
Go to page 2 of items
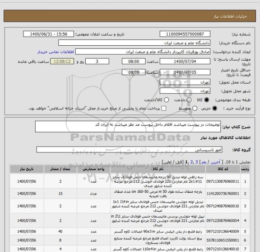[192, 162]
